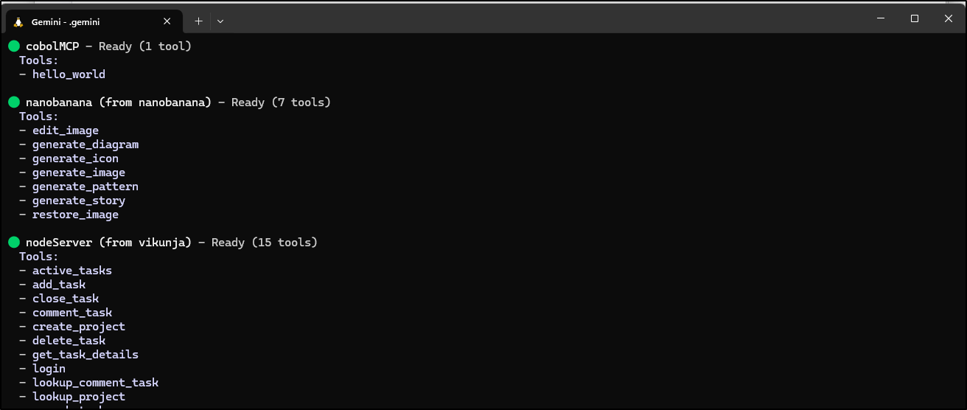Click the create_project tool line

pos(78,327)
